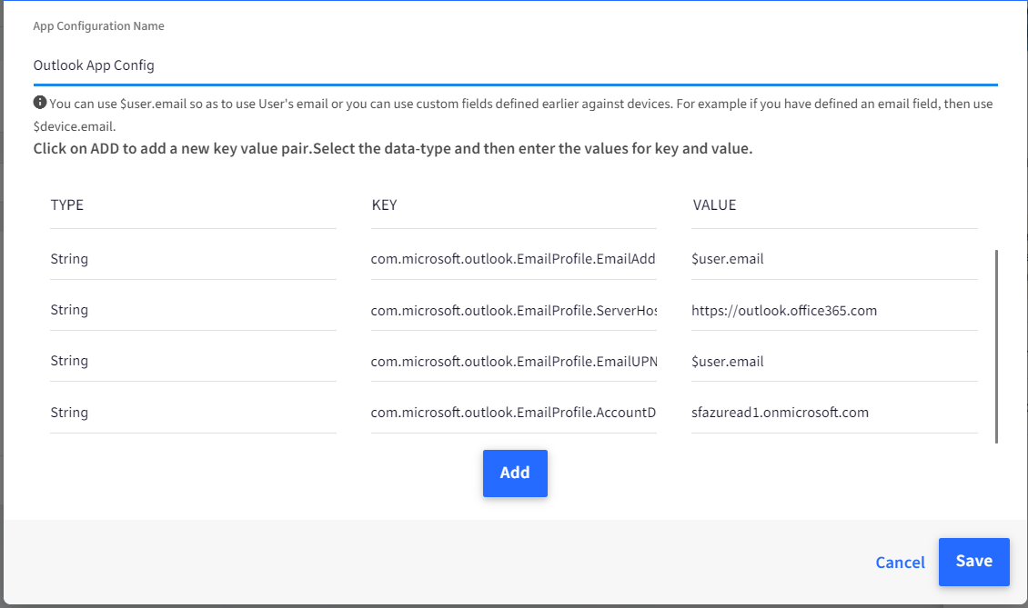Save the app configuration
Viewport: 1028px width, 608px height.
pos(973,562)
